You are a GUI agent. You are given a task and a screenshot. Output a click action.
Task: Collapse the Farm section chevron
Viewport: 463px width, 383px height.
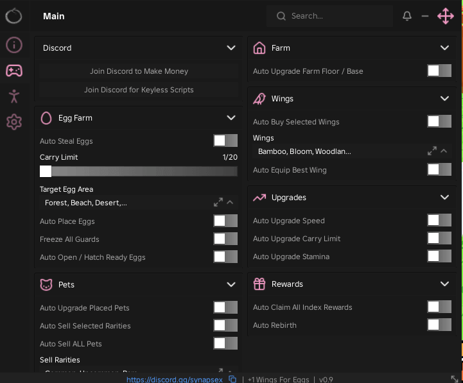tap(444, 48)
